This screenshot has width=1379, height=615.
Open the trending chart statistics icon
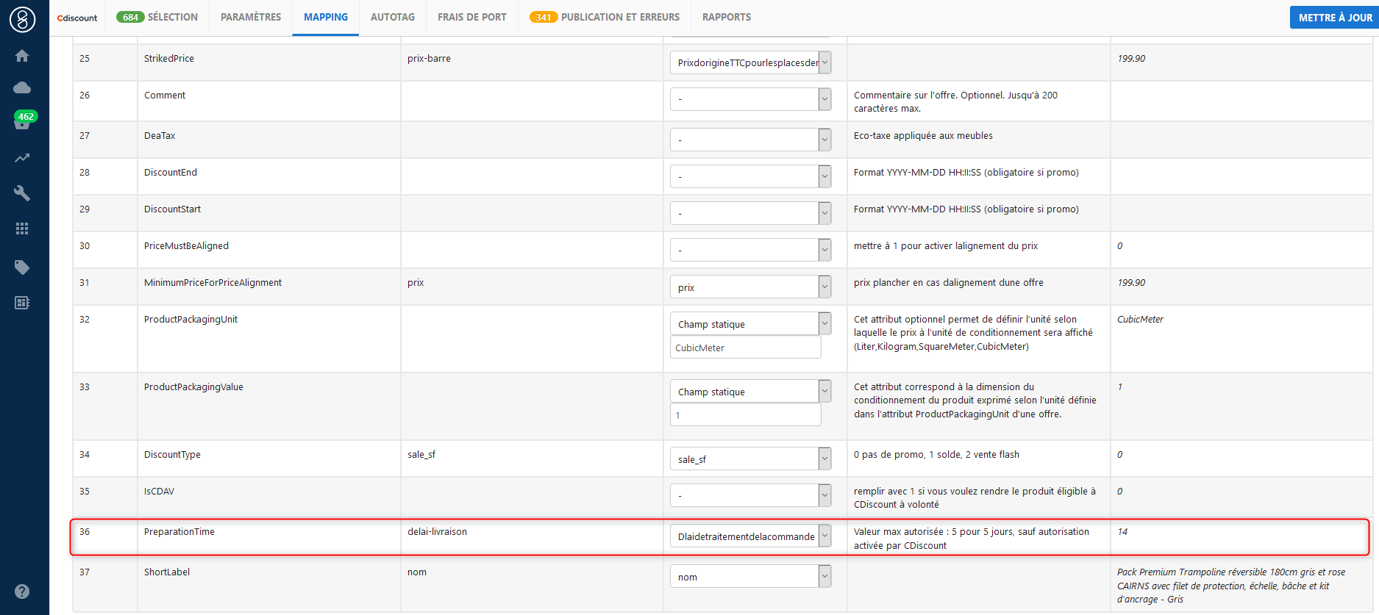(22, 158)
